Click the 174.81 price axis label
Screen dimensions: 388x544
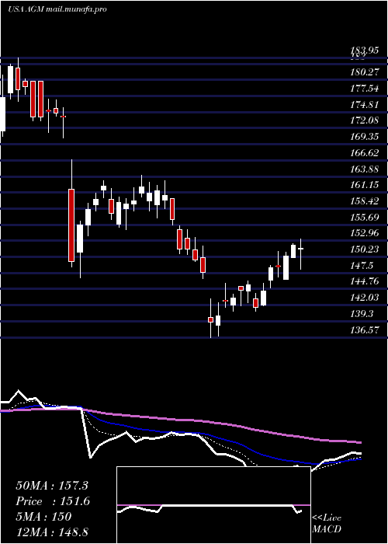364,104
